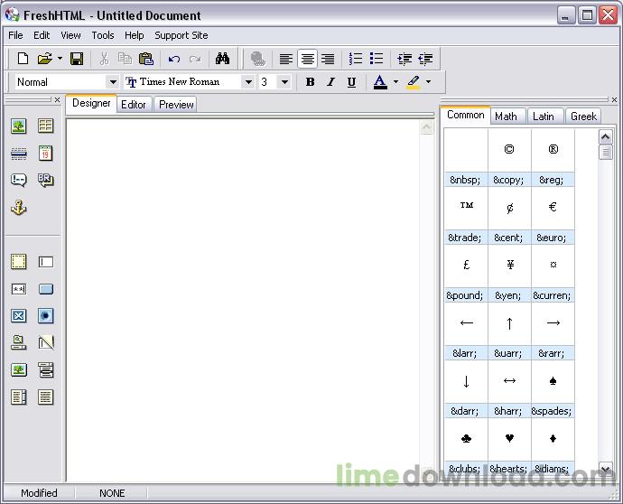Viewport: 623px width, 504px height.
Task: Expand the Times New Roman font dropdown
Action: coord(248,82)
